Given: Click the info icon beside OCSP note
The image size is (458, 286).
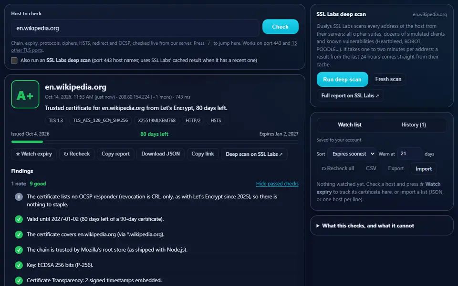Looking at the screenshot, I should [19, 197].
